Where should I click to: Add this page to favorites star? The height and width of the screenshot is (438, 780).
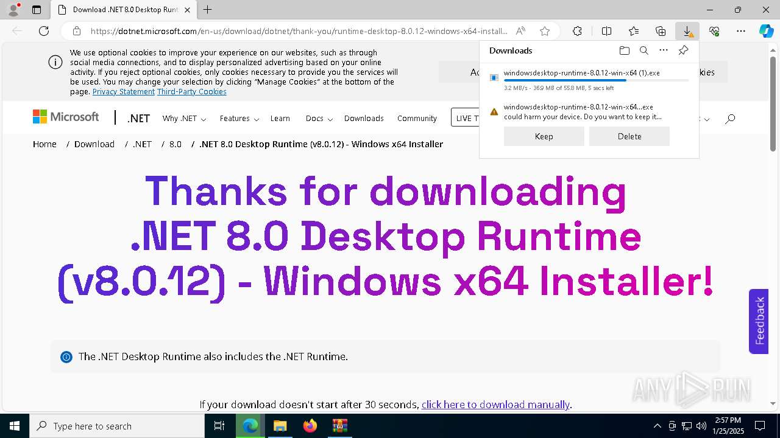[x=545, y=31]
